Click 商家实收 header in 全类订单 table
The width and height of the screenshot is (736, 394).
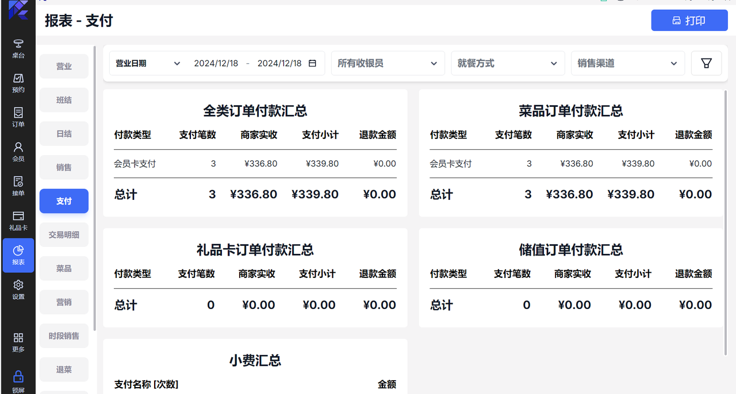[x=259, y=135]
